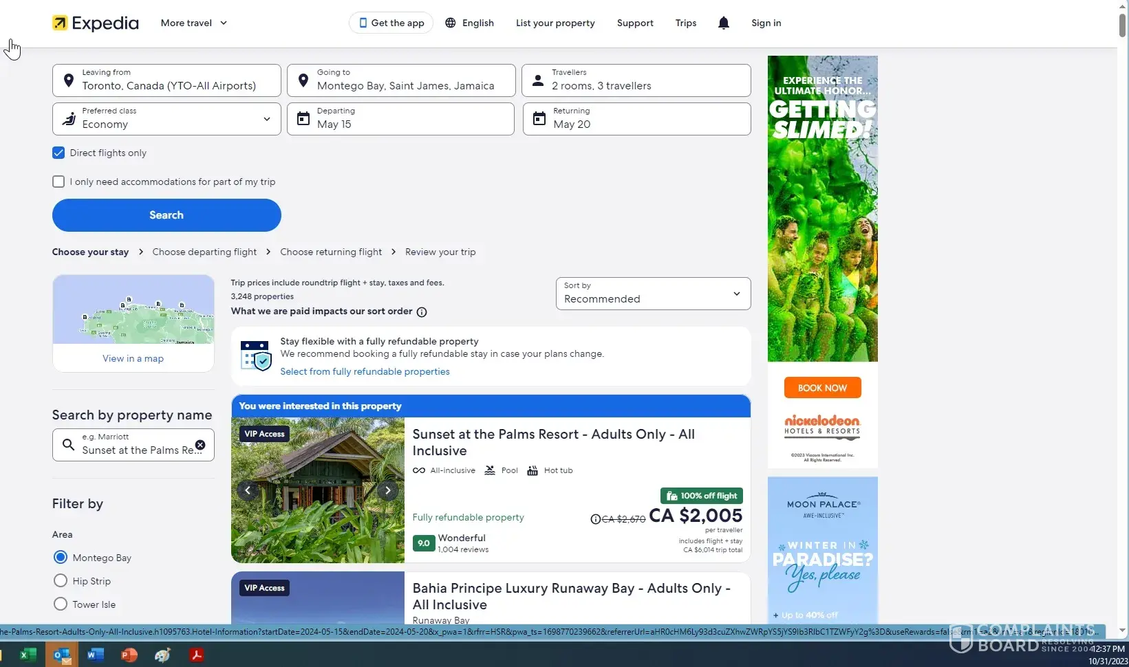1129x667 pixels.
Task: Open Excel from the taskbar
Action: 28,655
